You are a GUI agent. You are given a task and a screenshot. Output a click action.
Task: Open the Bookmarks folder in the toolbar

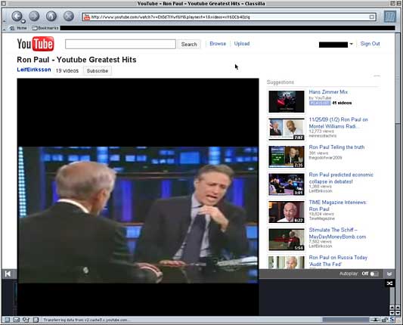(x=45, y=28)
